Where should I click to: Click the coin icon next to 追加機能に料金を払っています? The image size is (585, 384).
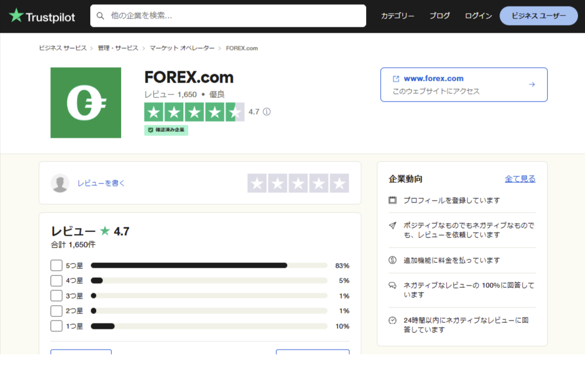click(x=392, y=260)
